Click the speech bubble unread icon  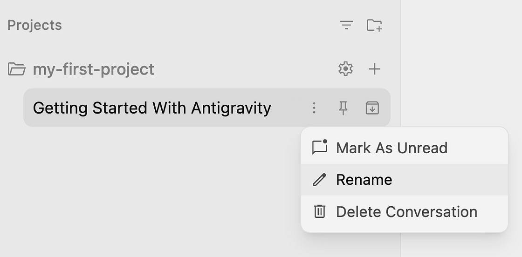coord(320,147)
